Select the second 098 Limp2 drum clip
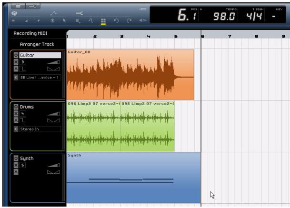 pos(148,126)
